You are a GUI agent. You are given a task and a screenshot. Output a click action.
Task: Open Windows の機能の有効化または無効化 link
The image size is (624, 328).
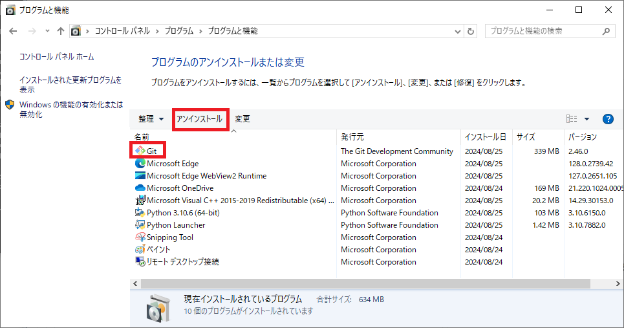pos(70,109)
